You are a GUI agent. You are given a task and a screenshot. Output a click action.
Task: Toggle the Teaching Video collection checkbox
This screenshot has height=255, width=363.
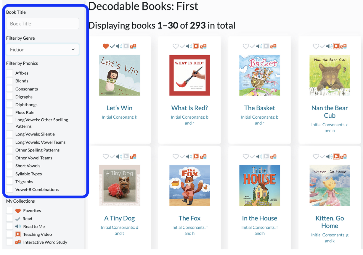pos(9,234)
